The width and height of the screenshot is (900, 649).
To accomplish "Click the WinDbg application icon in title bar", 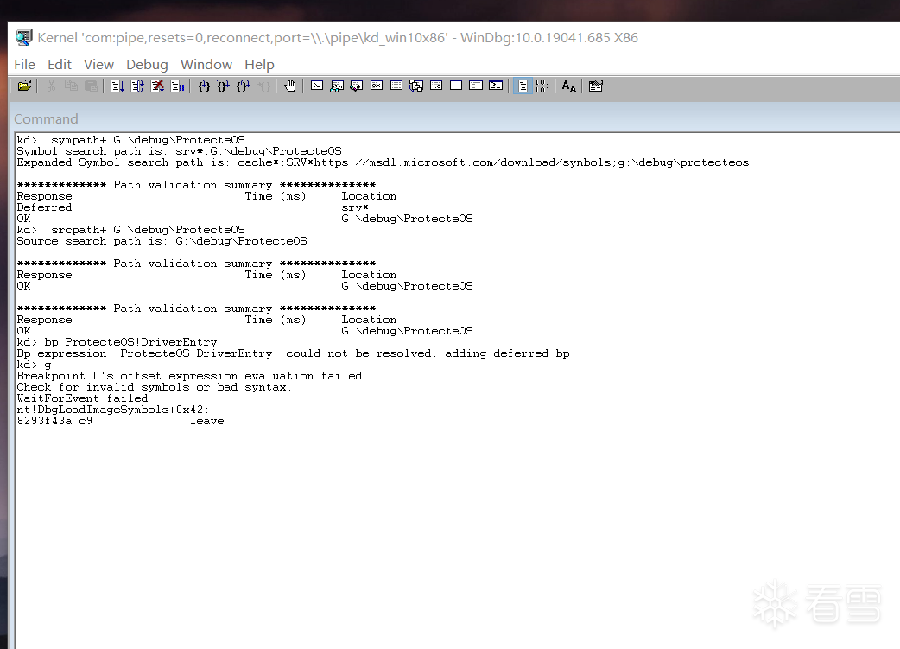I will click(x=23, y=37).
